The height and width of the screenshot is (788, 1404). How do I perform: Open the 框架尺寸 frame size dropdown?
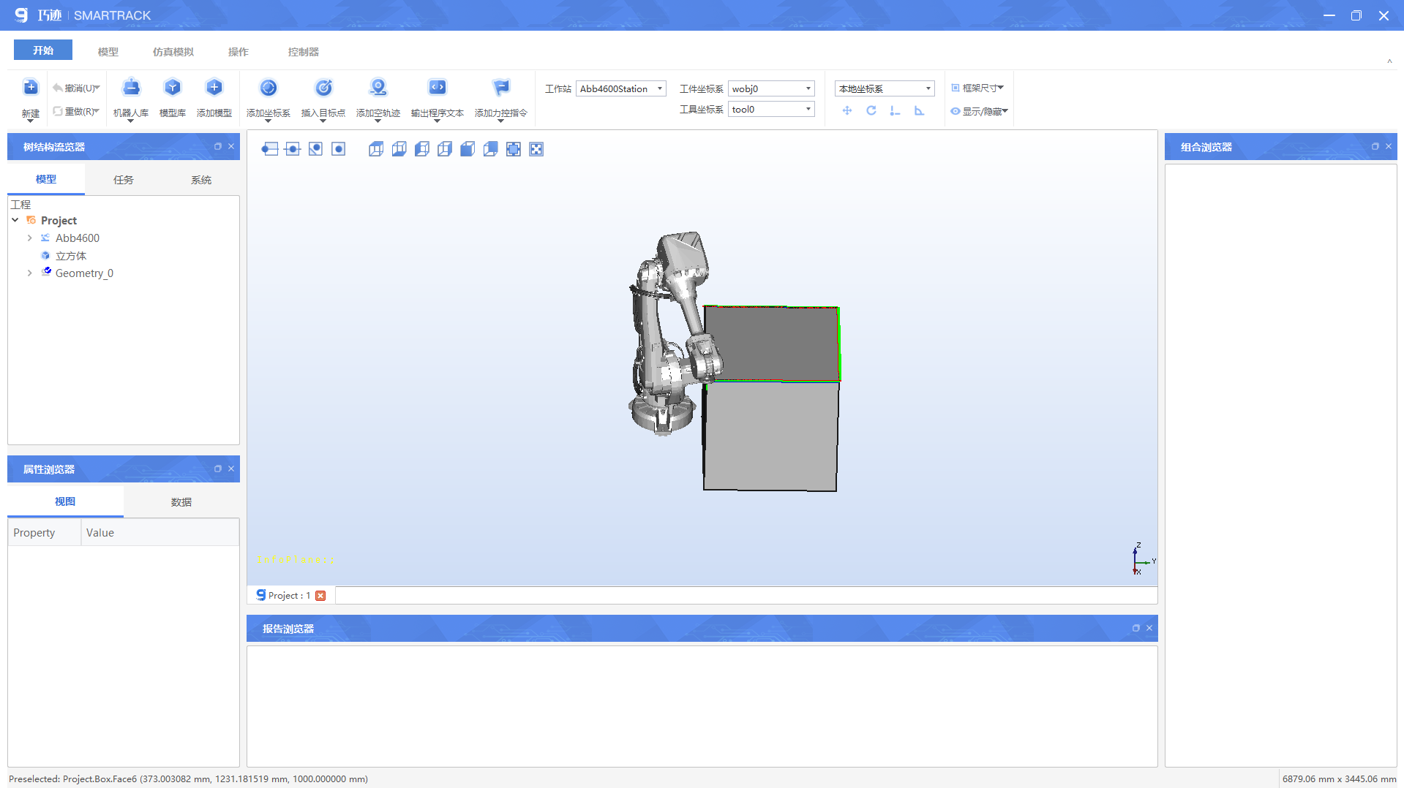977,88
